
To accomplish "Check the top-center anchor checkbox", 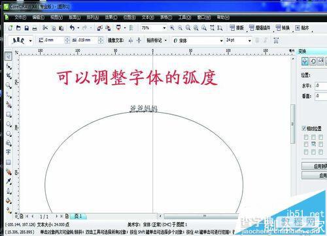I will pyautogui.click(x=313, y=137).
